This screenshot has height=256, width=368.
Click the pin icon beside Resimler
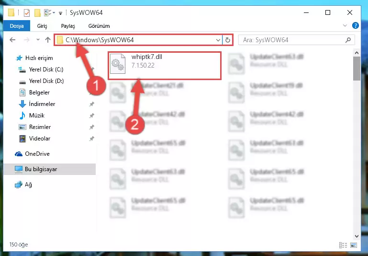(x=92, y=127)
